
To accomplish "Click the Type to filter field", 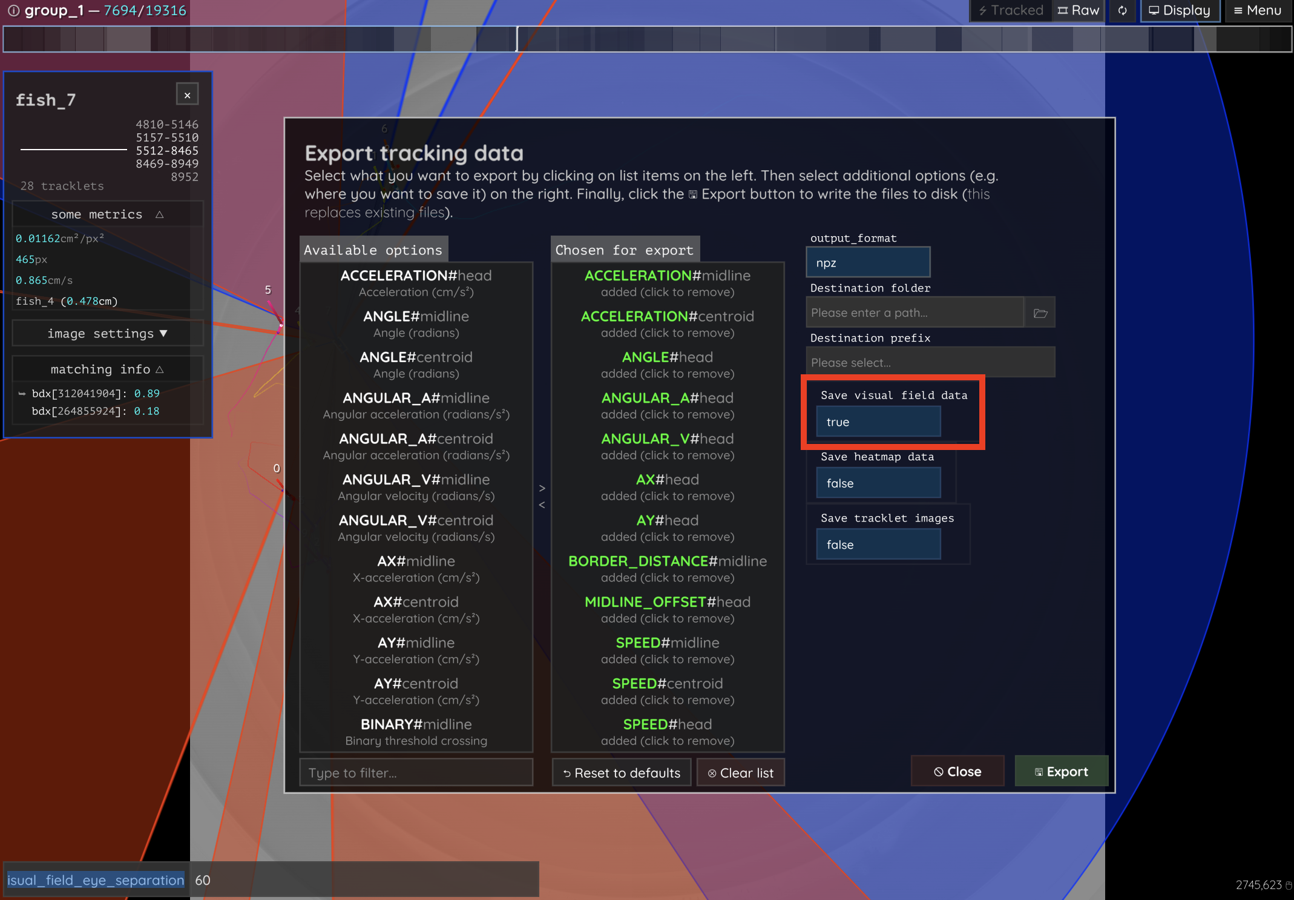I will (416, 773).
